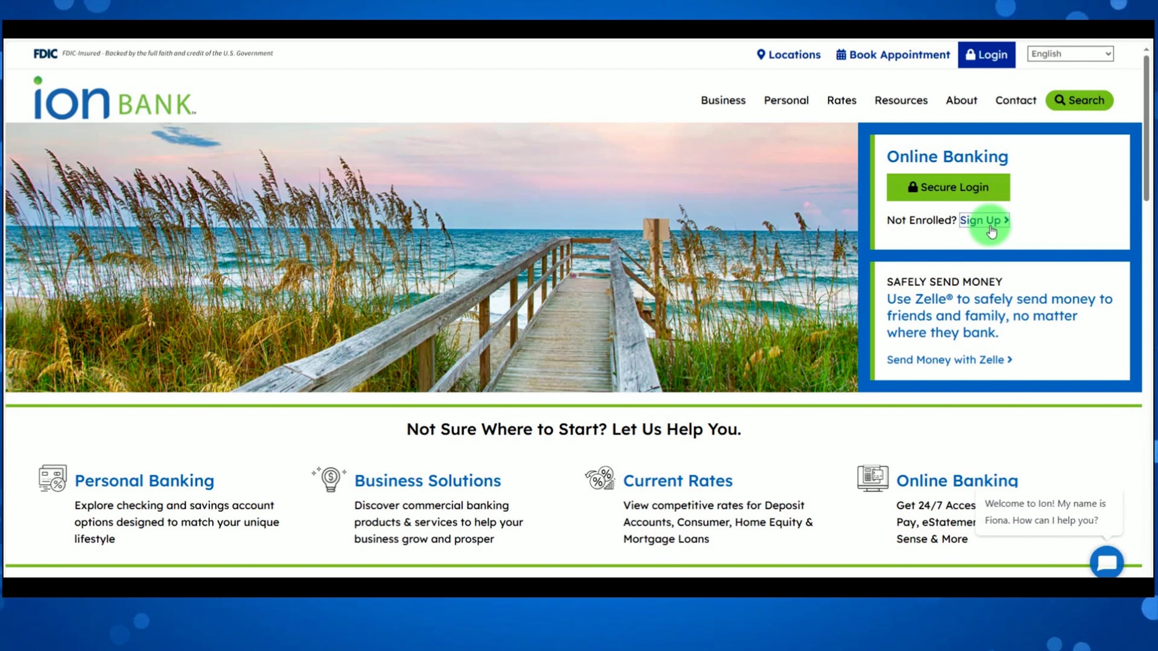Click the Fiona welcome chat message

coord(1048,512)
